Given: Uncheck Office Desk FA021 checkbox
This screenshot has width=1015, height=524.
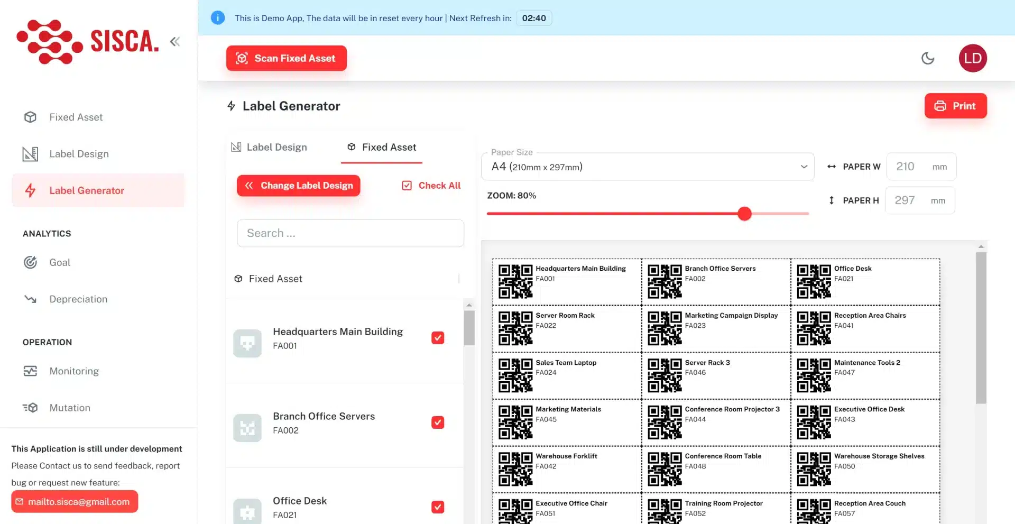Looking at the screenshot, I should 438,507.
